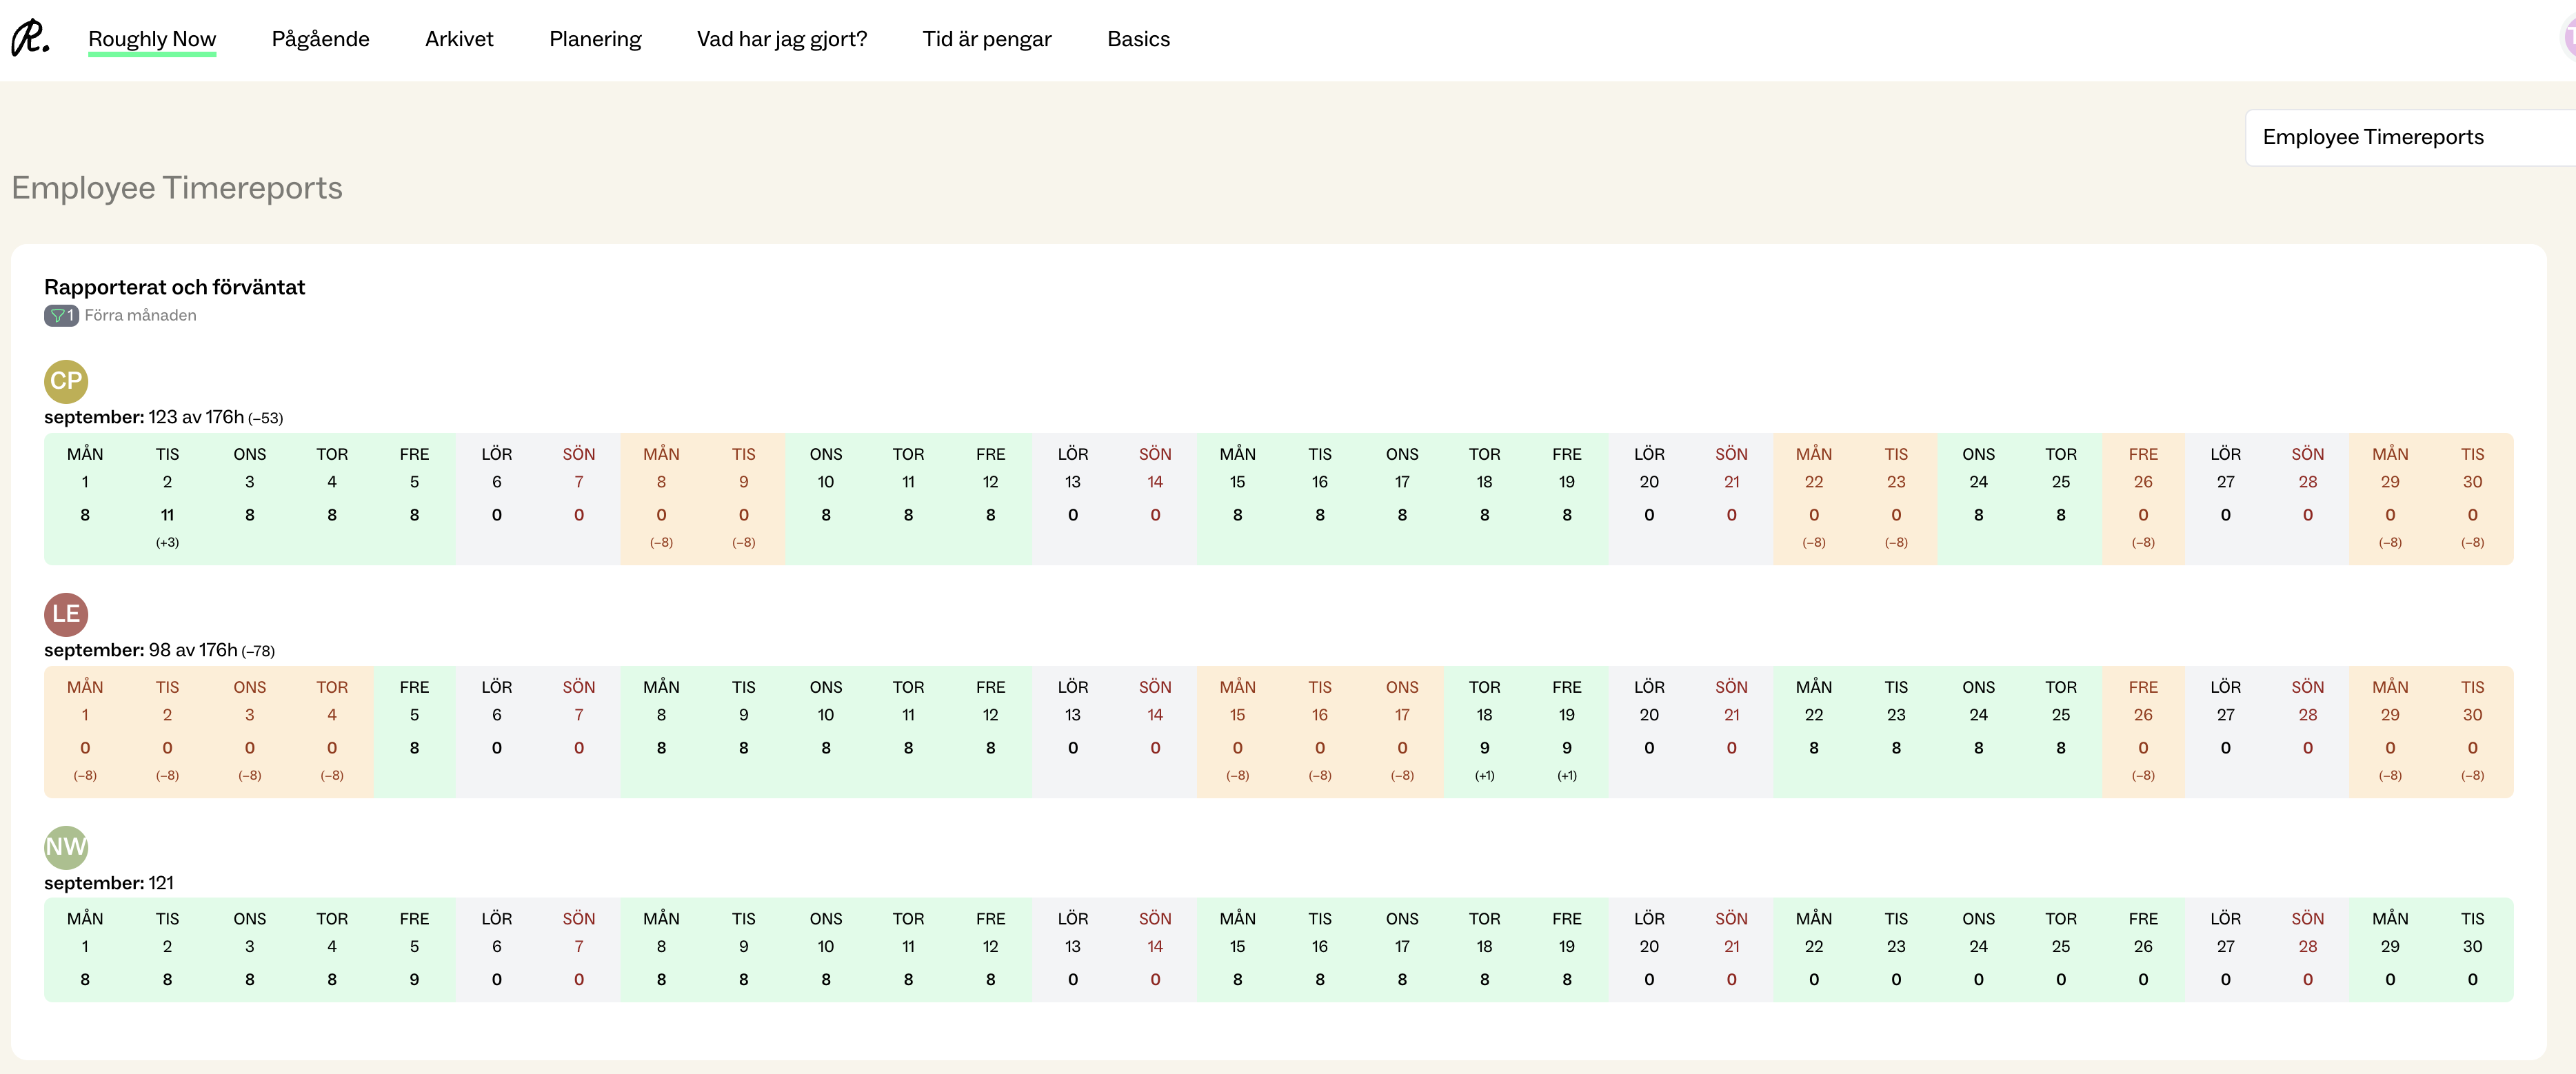Open the Förra månaden period filter
Screen dimensions: 2576x1074
tap(140, 315)
